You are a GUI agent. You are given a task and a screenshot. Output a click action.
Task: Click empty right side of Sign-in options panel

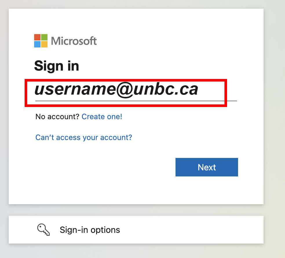point(203,230)
